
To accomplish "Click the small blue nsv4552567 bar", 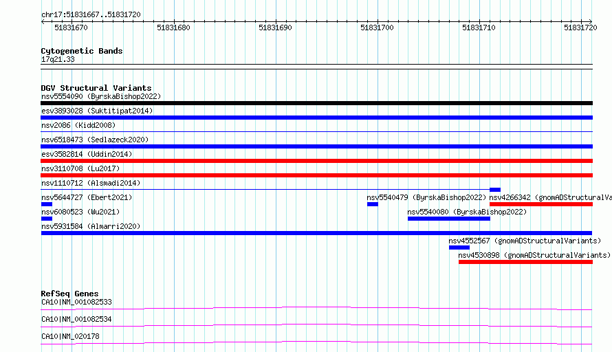I will pyautogui.click(x=459, y=247).
